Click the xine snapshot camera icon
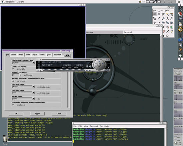This screenshot has width=183, height=146. coord(87,70)
